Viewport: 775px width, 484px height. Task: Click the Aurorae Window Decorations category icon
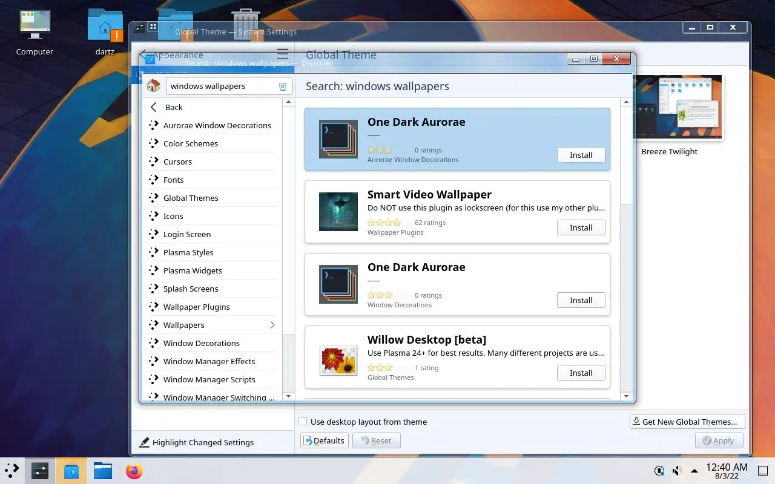point(153,125)
